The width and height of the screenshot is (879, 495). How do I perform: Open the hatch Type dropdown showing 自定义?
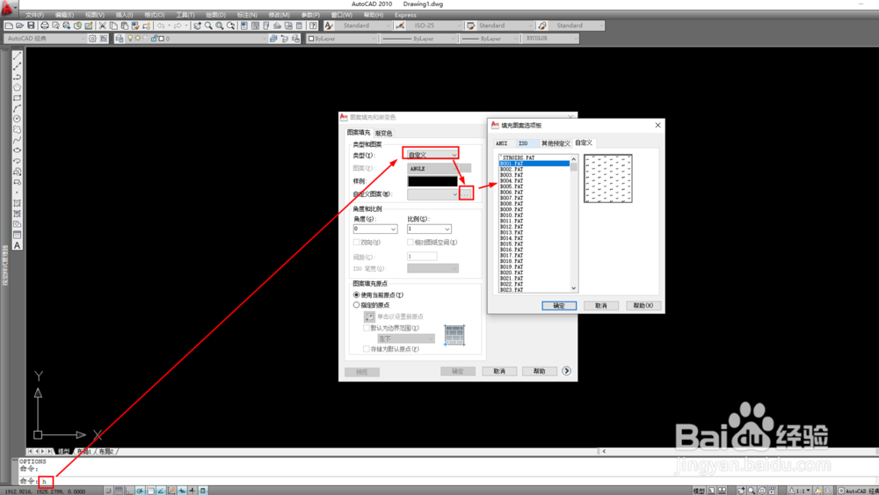[x=431, y=154]
